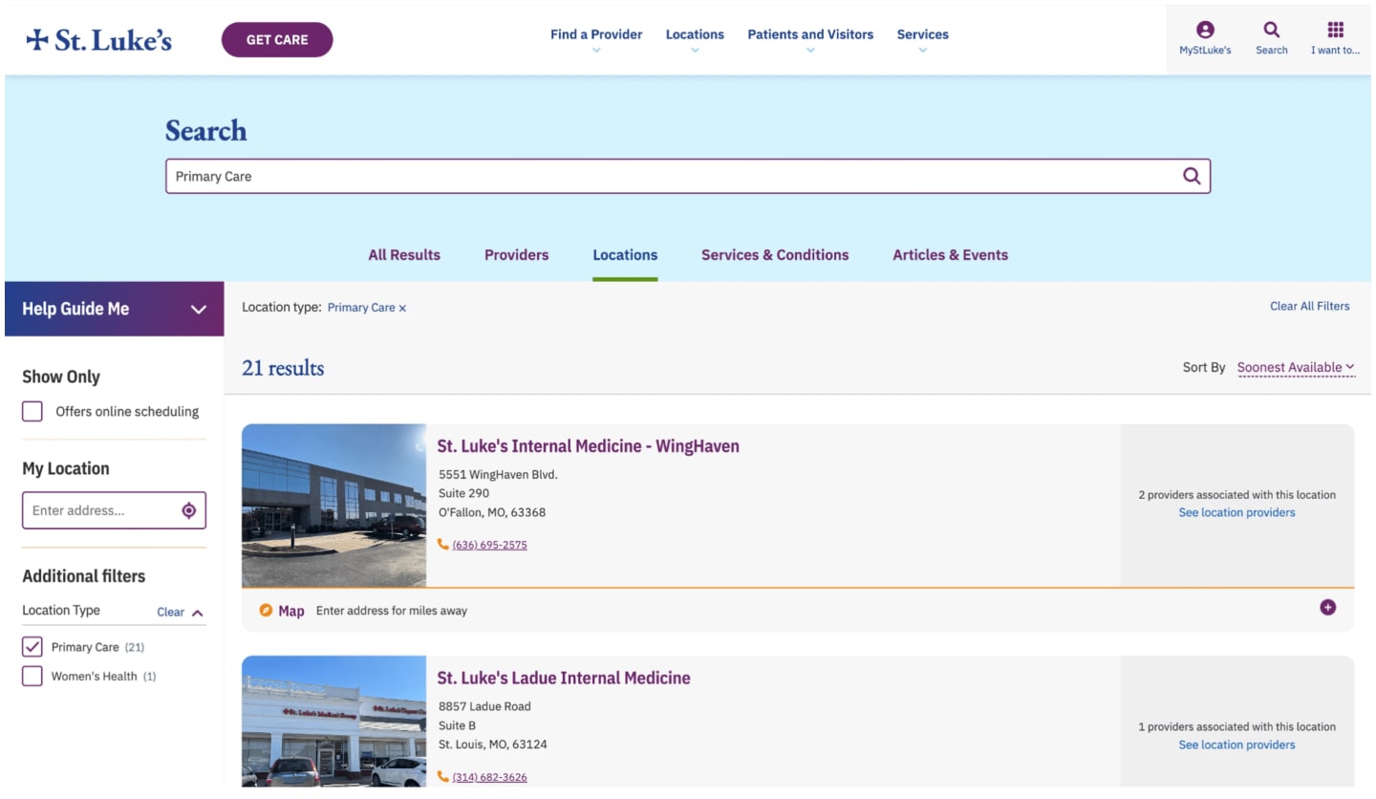Click phone icon for (636) 695-2575

[443, 544]
